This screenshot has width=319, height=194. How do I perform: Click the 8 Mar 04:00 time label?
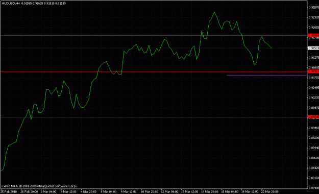tap(108, 192)
